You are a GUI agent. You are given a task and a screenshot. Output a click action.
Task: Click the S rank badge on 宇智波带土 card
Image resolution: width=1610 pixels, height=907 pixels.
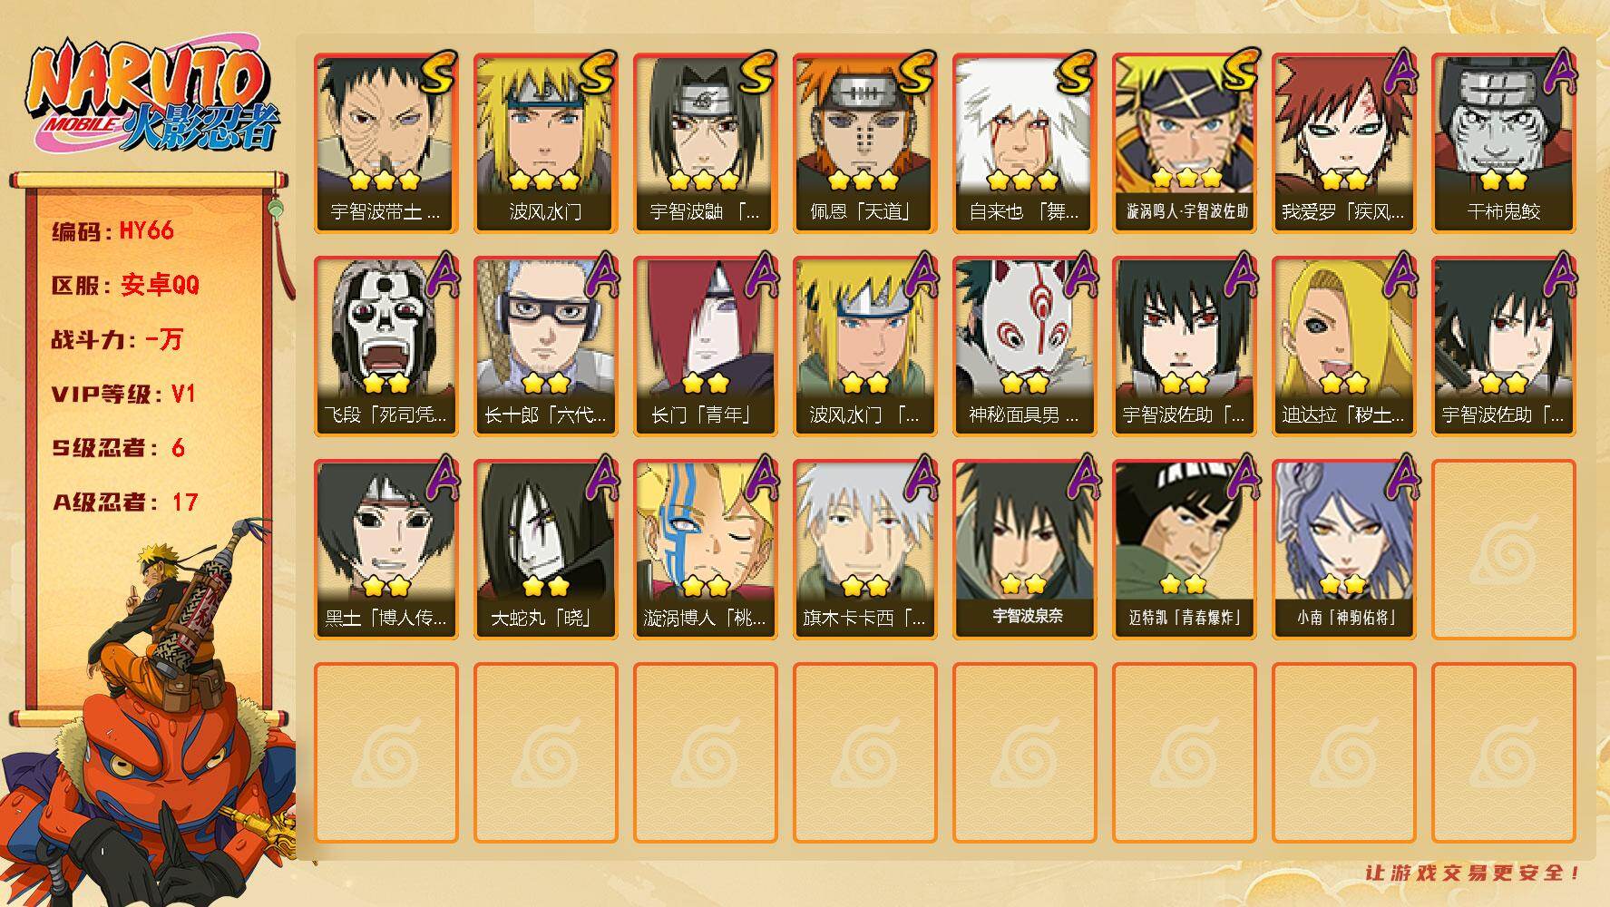437,73
